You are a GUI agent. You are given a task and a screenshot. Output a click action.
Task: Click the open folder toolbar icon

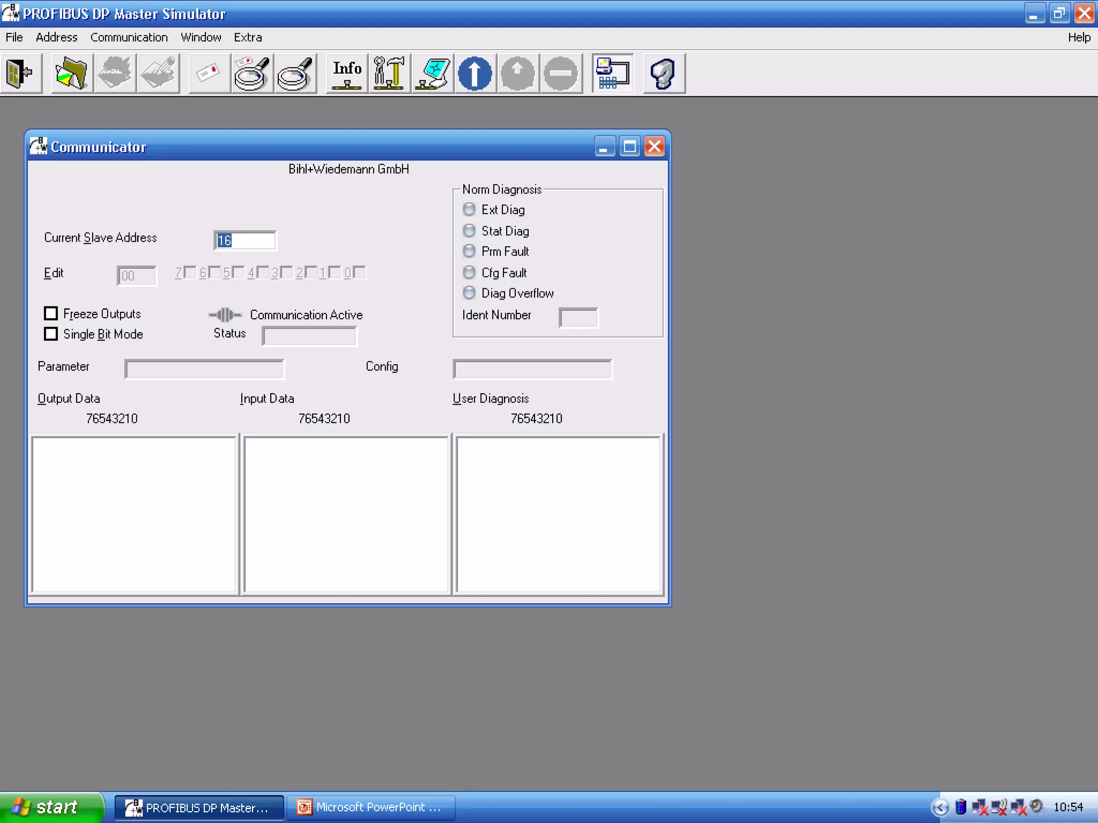pyautogui.click(x=71, y=73)
